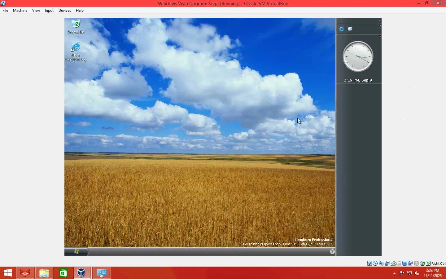This screenshot has width=446, height=279.
Task: Click the mouse integration status icon
Action: 422,263
